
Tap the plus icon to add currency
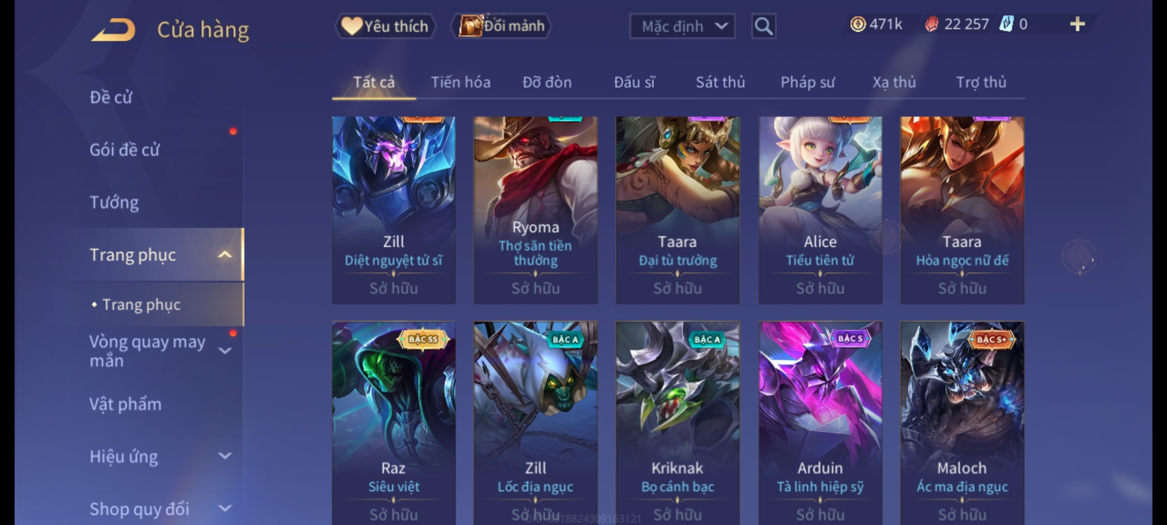click(x=1078, y=24)
